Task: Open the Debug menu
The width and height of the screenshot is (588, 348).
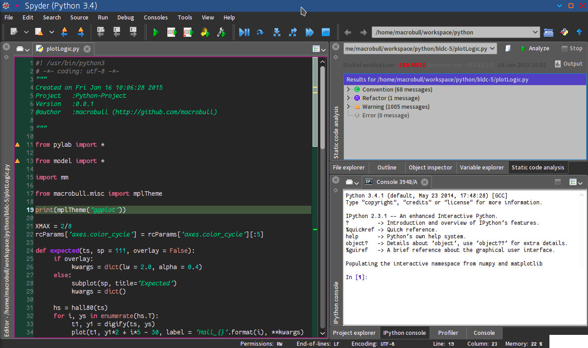Action: 126,17
